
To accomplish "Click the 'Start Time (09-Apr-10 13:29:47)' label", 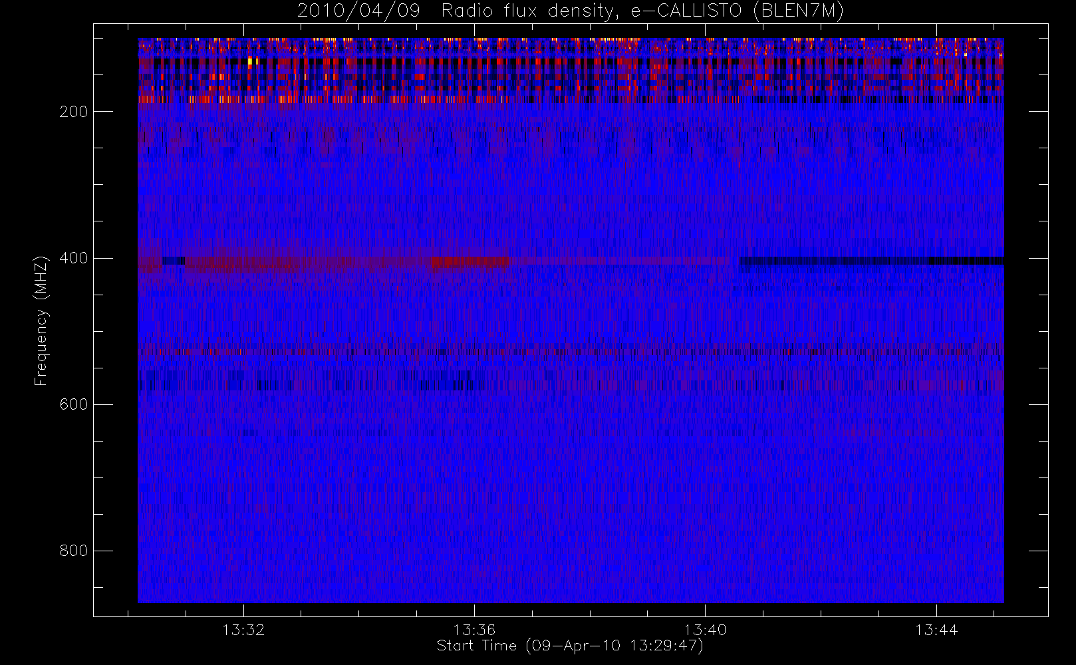I will (x=570, y=646).
